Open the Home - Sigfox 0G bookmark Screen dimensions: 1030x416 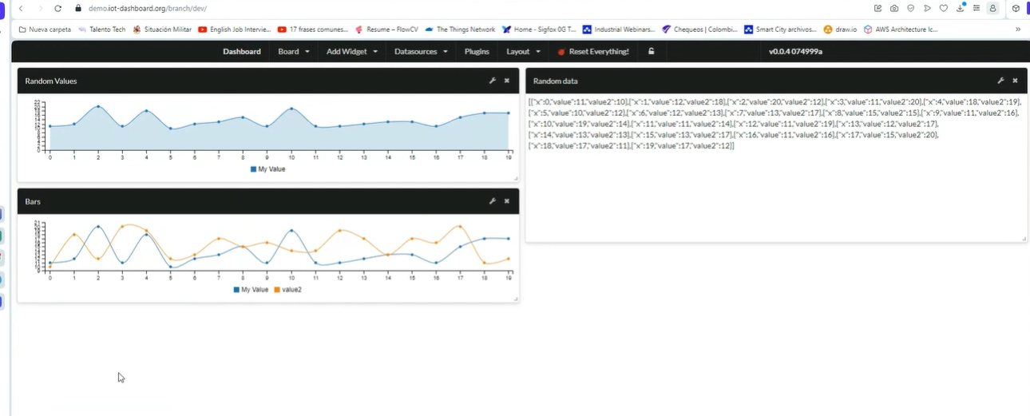click(539, 30)
